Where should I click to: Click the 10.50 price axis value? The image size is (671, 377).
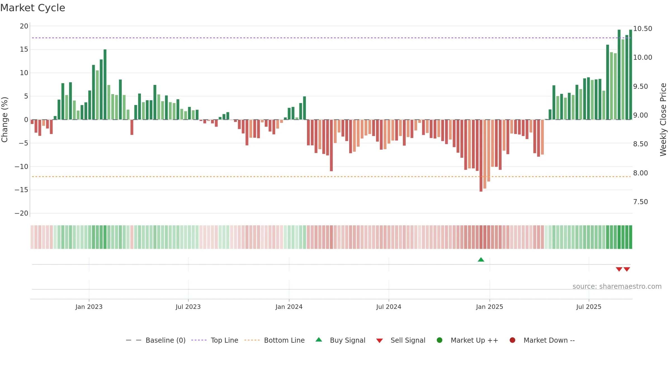pos(642,28)
